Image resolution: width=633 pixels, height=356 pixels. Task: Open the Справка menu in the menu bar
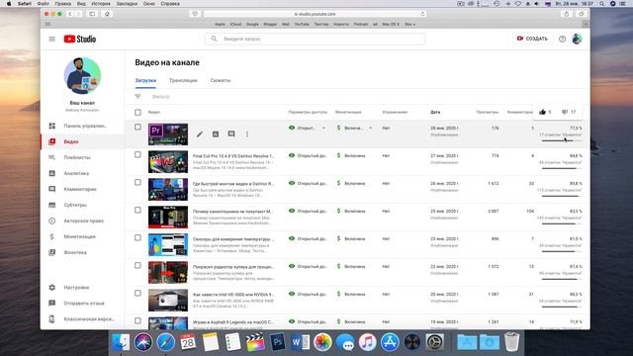pyautogui.click(x=170, y=4)
